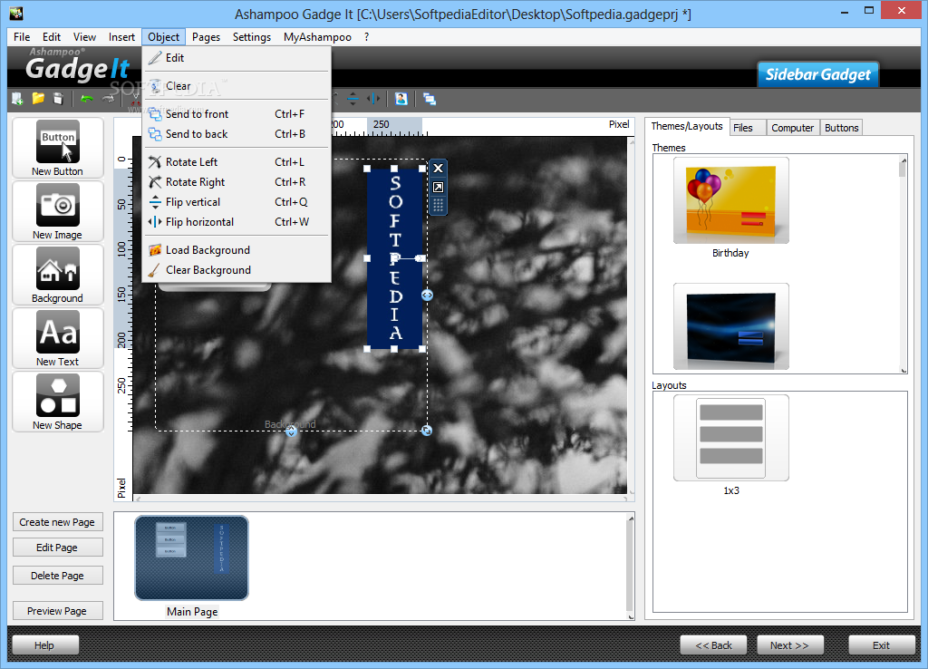
Task: Open the Pages menu
Action: point(206,36)
